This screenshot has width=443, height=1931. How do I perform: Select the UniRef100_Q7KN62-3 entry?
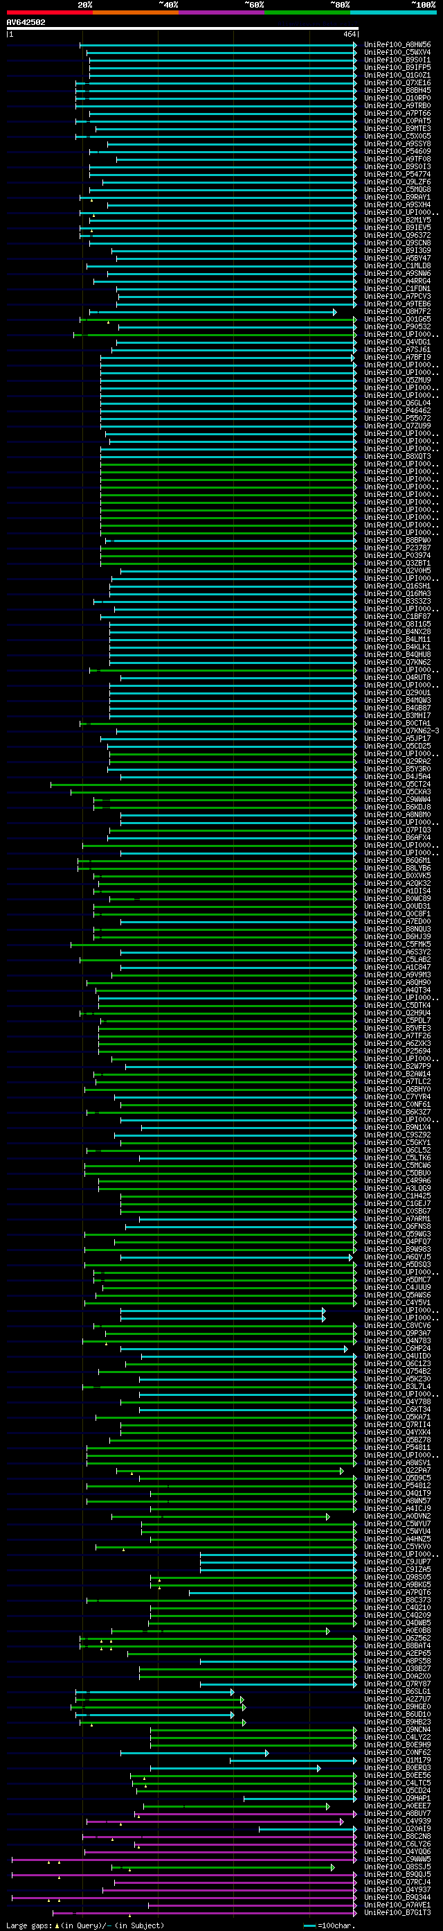(x=402, y=731)
